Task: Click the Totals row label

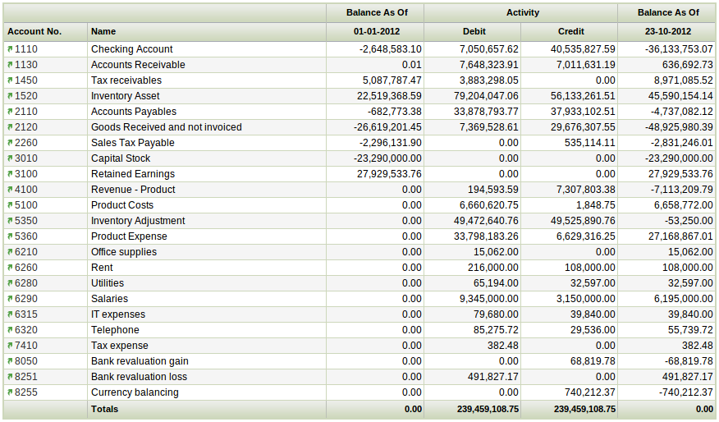Action: pos(104,409)
